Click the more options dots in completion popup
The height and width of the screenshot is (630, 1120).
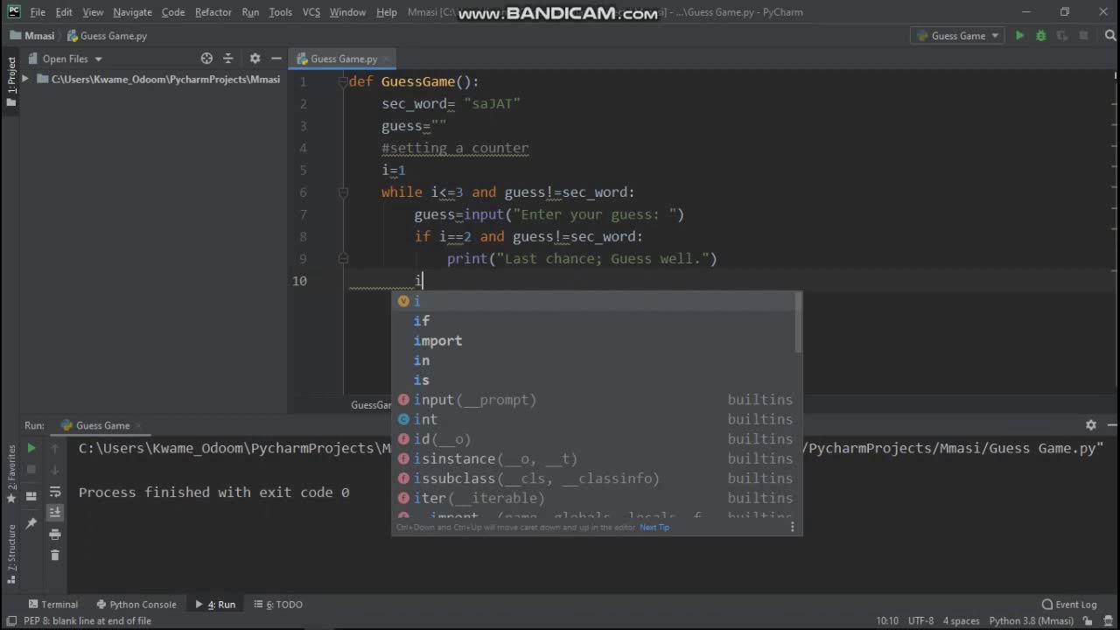(793, 527)
